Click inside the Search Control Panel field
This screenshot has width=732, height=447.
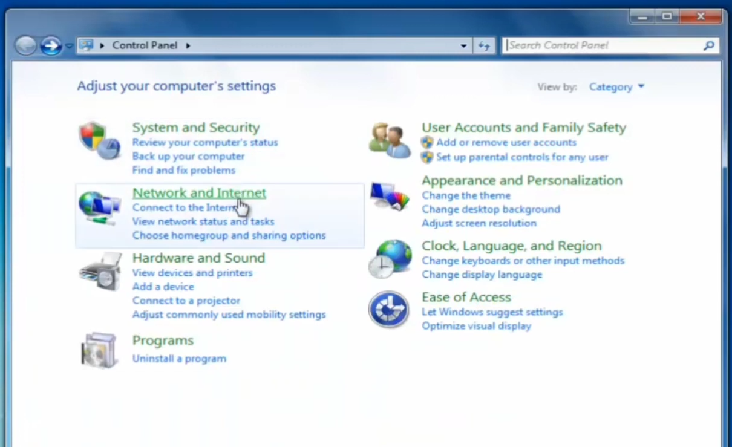[x=605, y=45]
